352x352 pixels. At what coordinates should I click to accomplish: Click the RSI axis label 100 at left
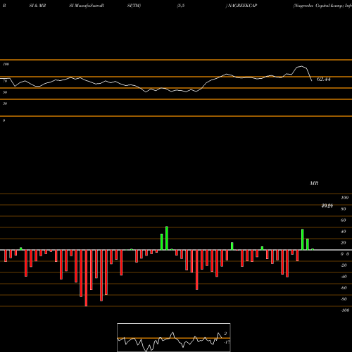[x=6, y=64]
